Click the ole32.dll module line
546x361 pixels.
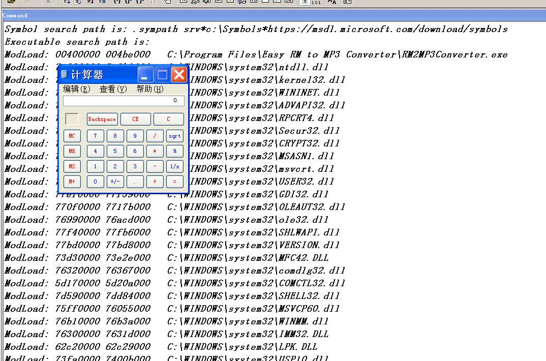click(x=166, y=220)
